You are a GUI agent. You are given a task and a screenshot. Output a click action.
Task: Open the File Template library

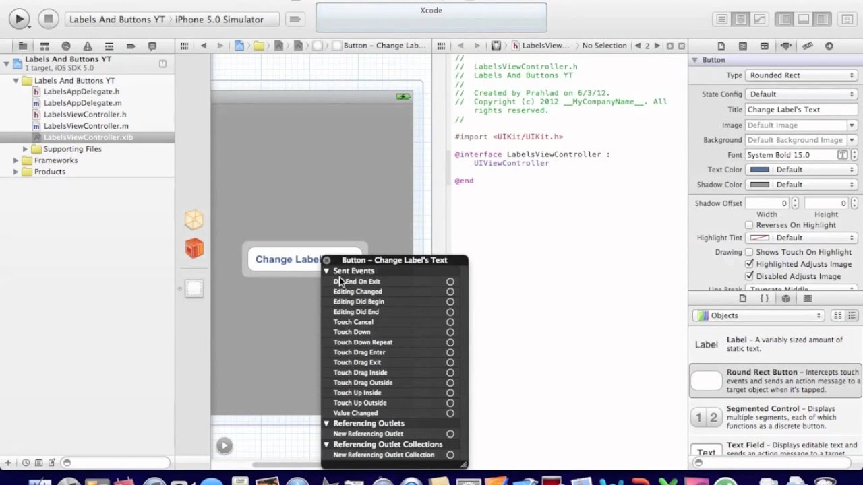743,298
